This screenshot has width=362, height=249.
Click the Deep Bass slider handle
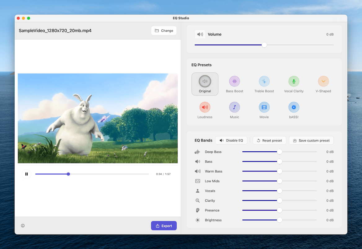click(280, 152)
